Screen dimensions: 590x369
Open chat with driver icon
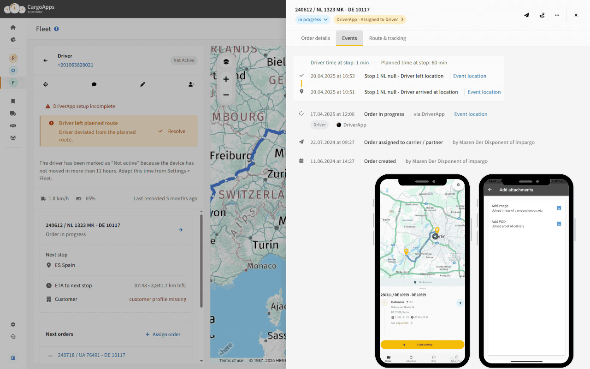(94, 84)
